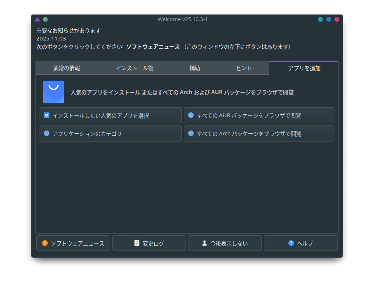Go to the ヒント tab
Image resolution: width=374 pixels, height=293 pixels.
click(244, 68)
